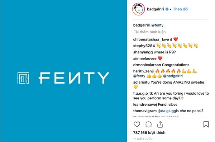215x142 pixels.
Task: Click the blue verified badge
Action: click(x=167, y=9)
